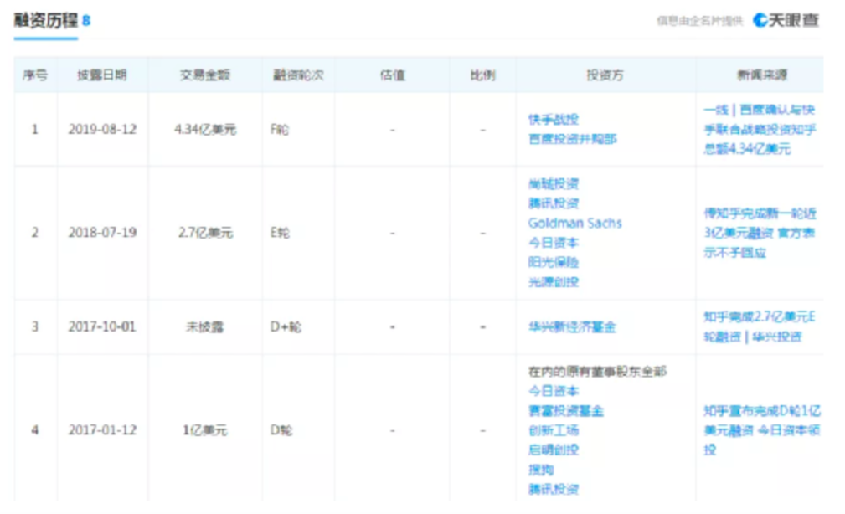Click the 披露日期 column header
Image resolution: width=845 pixels, height=514 pixels.
pyautogui.click(x=102, y=75)
